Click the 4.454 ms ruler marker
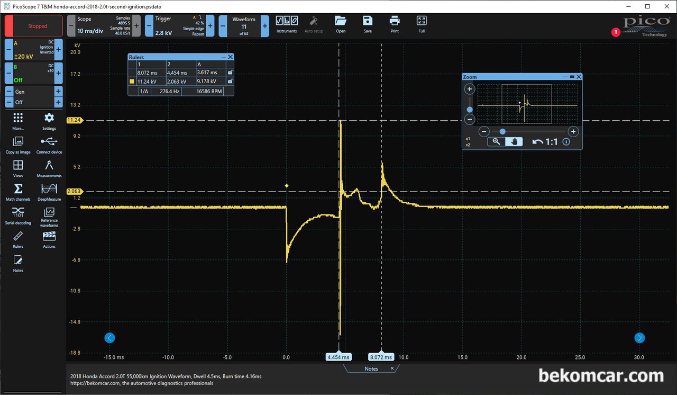Image resolution: width=677 pixels, height=395 pixels. [x=339, y=357]
